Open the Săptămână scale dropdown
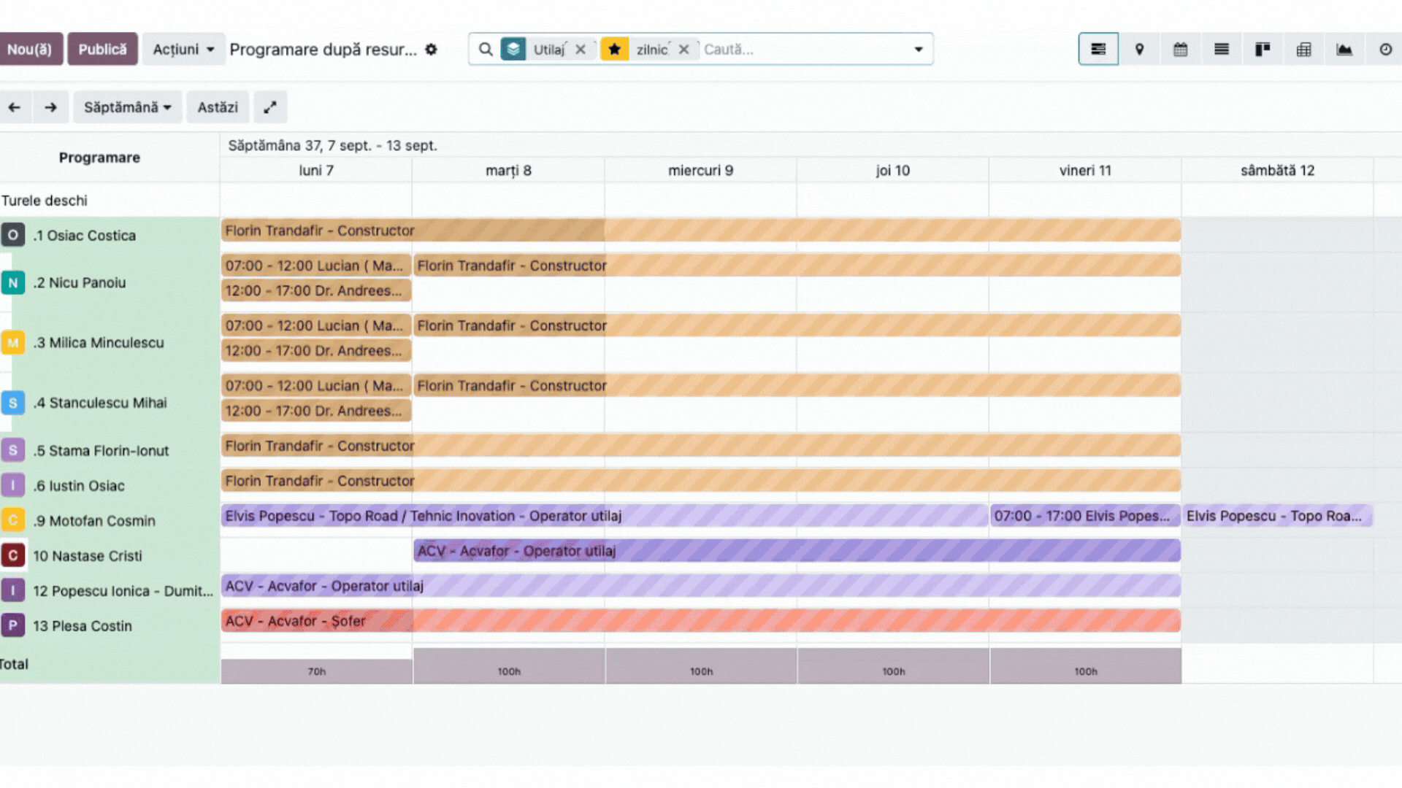1402x788 pixels. point(128,107)
